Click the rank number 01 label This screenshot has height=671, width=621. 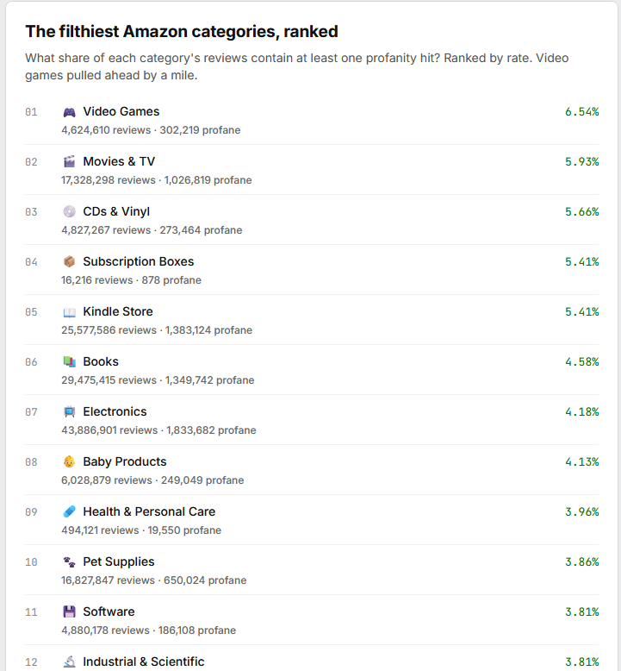click(32, 112)
